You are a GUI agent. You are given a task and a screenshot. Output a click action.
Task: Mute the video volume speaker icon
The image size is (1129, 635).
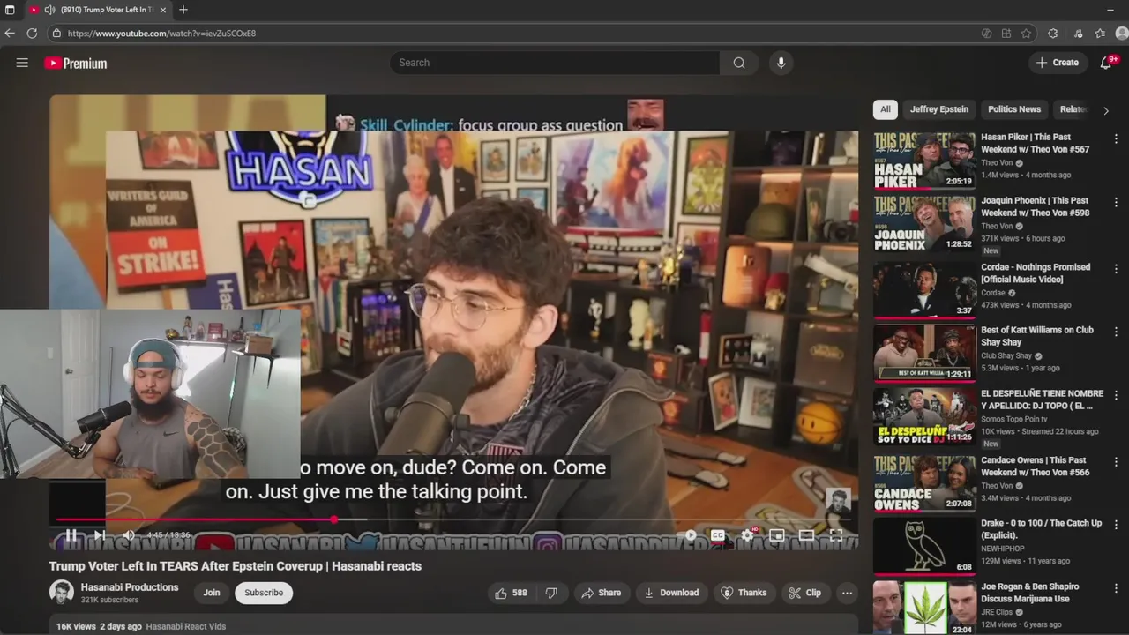pos(129,535)
